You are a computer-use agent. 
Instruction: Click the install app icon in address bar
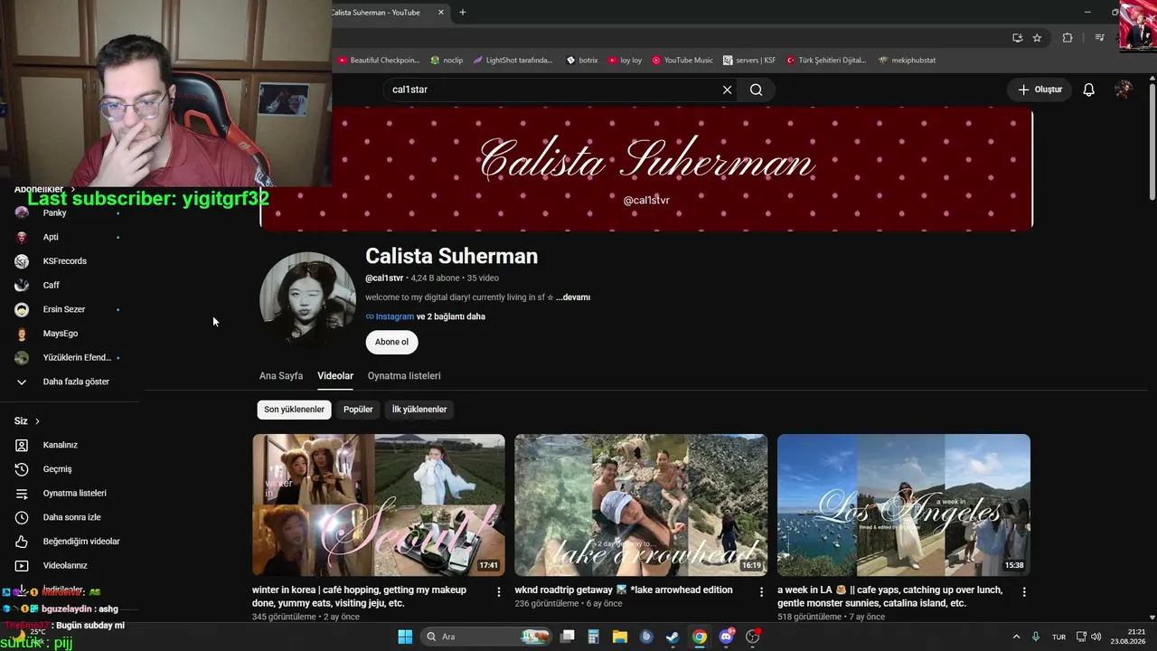(1017, 38)
